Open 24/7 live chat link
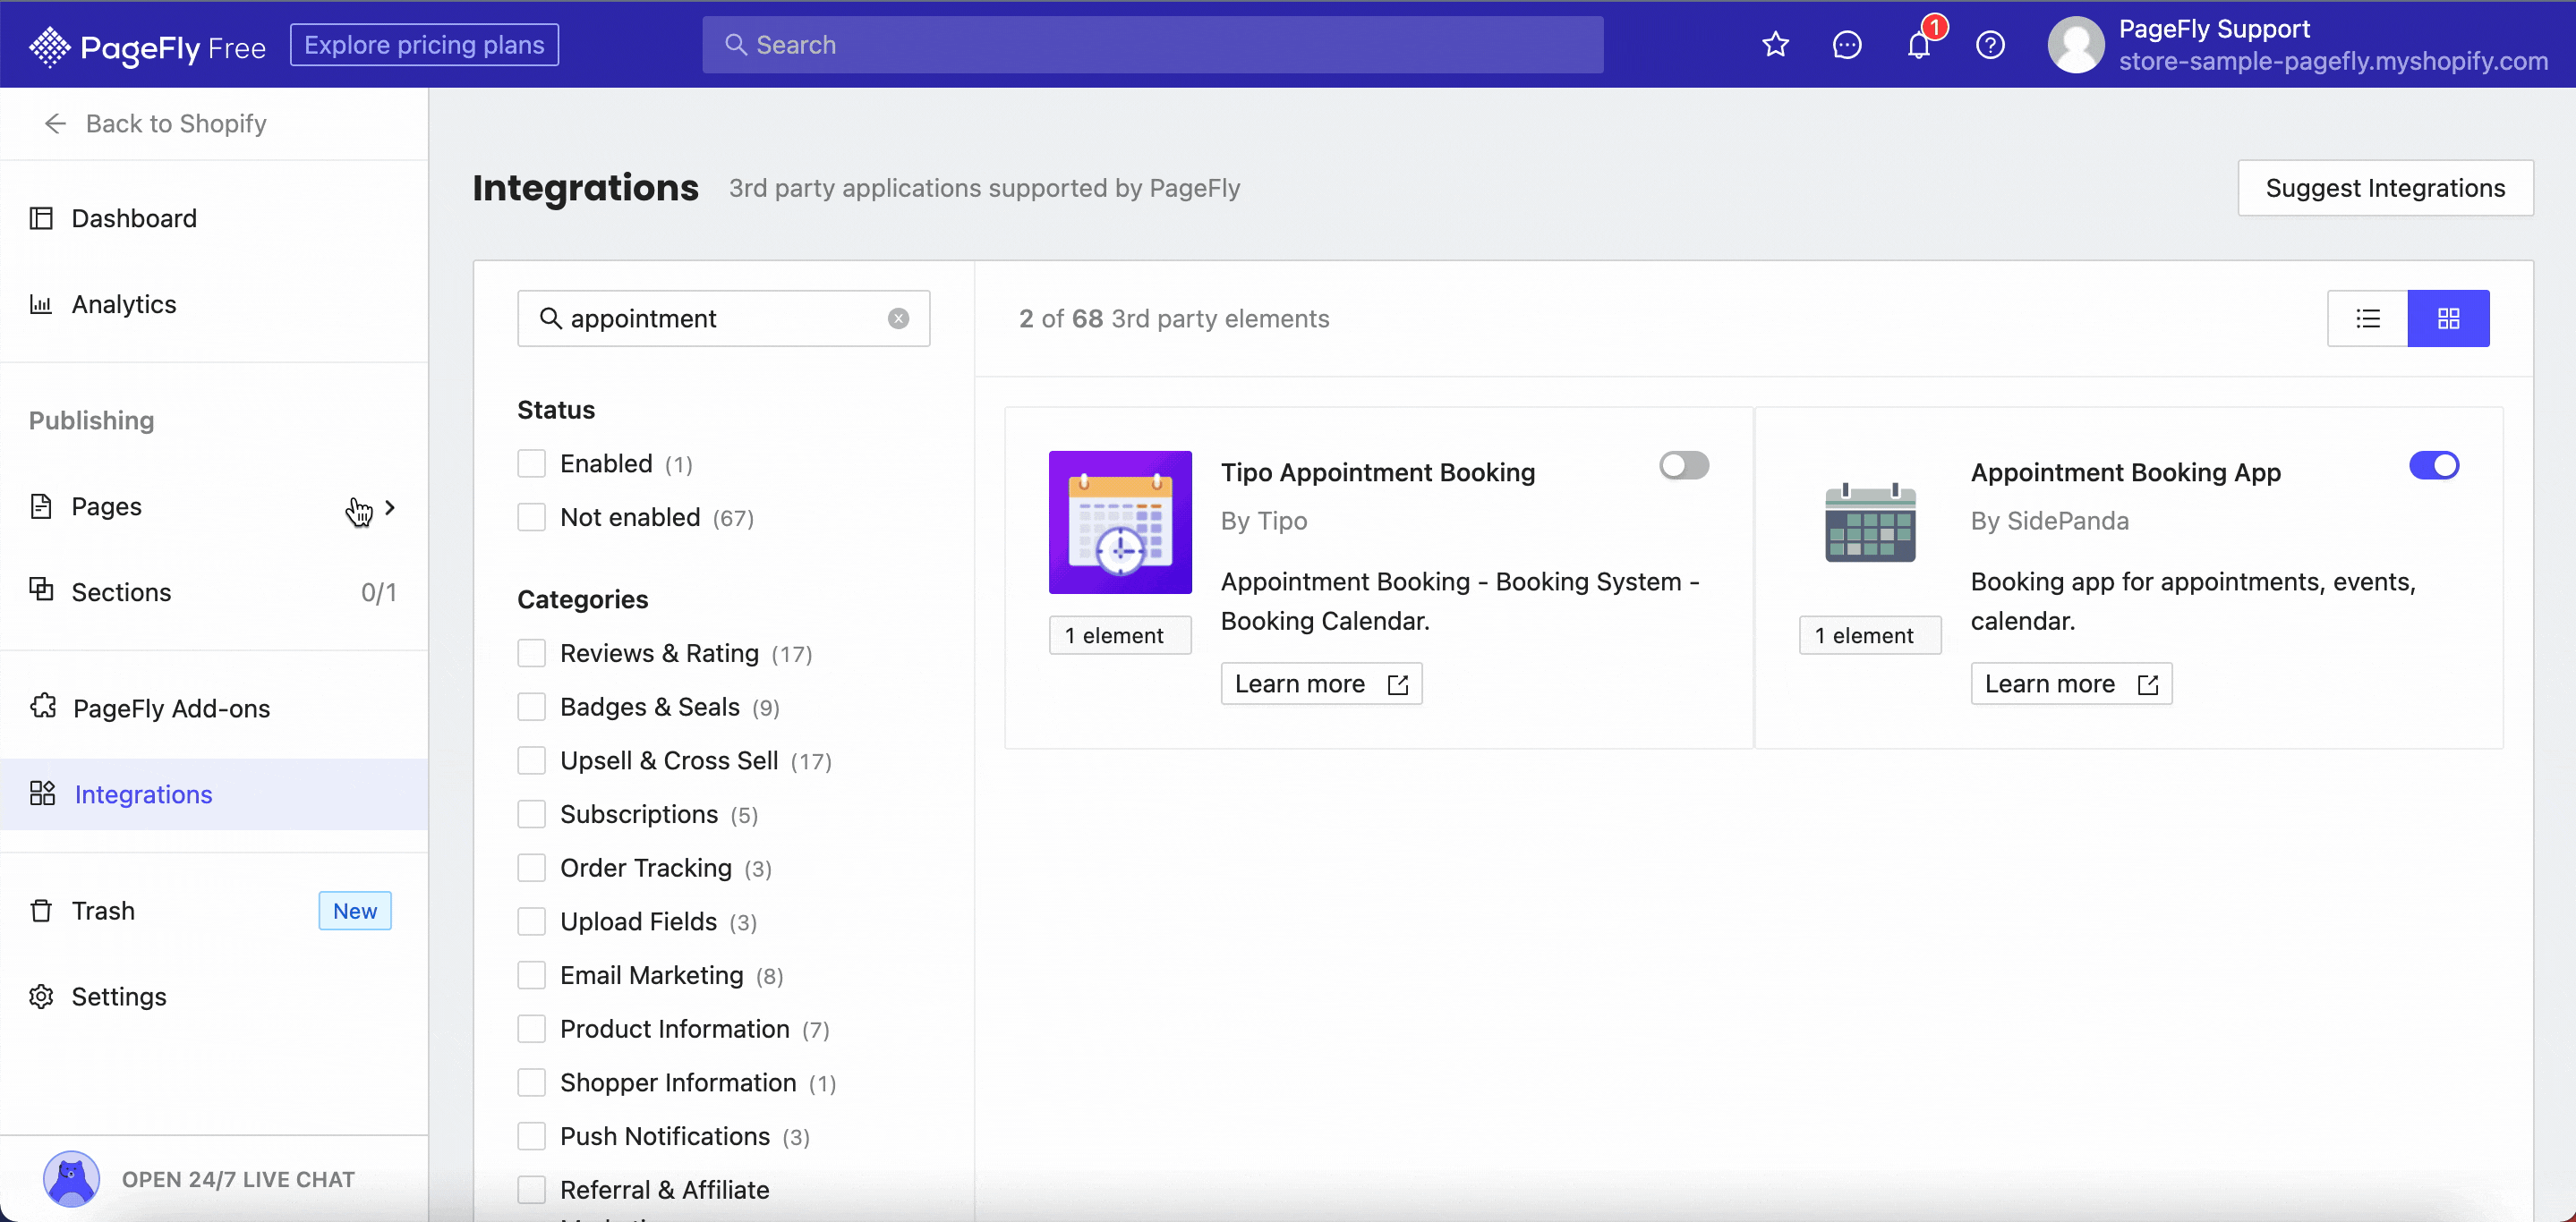This screenshot has height=1222, width=2576. 238,1179
